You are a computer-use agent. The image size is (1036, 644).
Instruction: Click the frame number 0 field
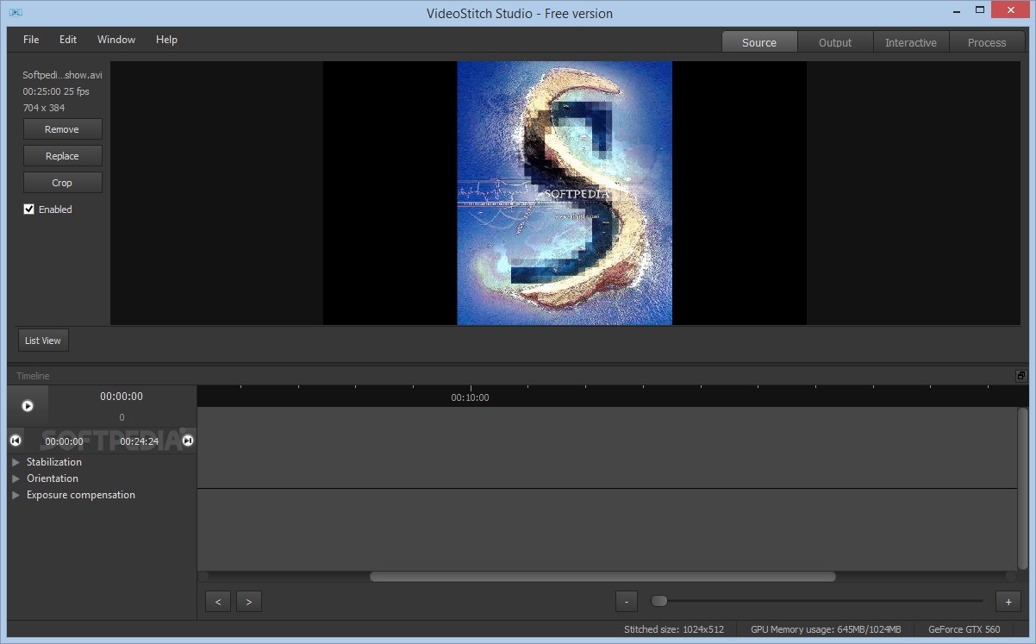(122, 418)
